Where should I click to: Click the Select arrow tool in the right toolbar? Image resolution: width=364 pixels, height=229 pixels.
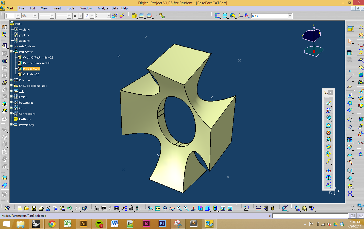350,41
